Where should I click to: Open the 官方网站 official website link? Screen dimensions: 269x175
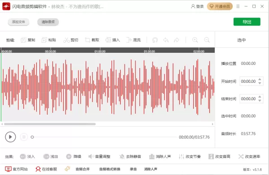(16, 169)
